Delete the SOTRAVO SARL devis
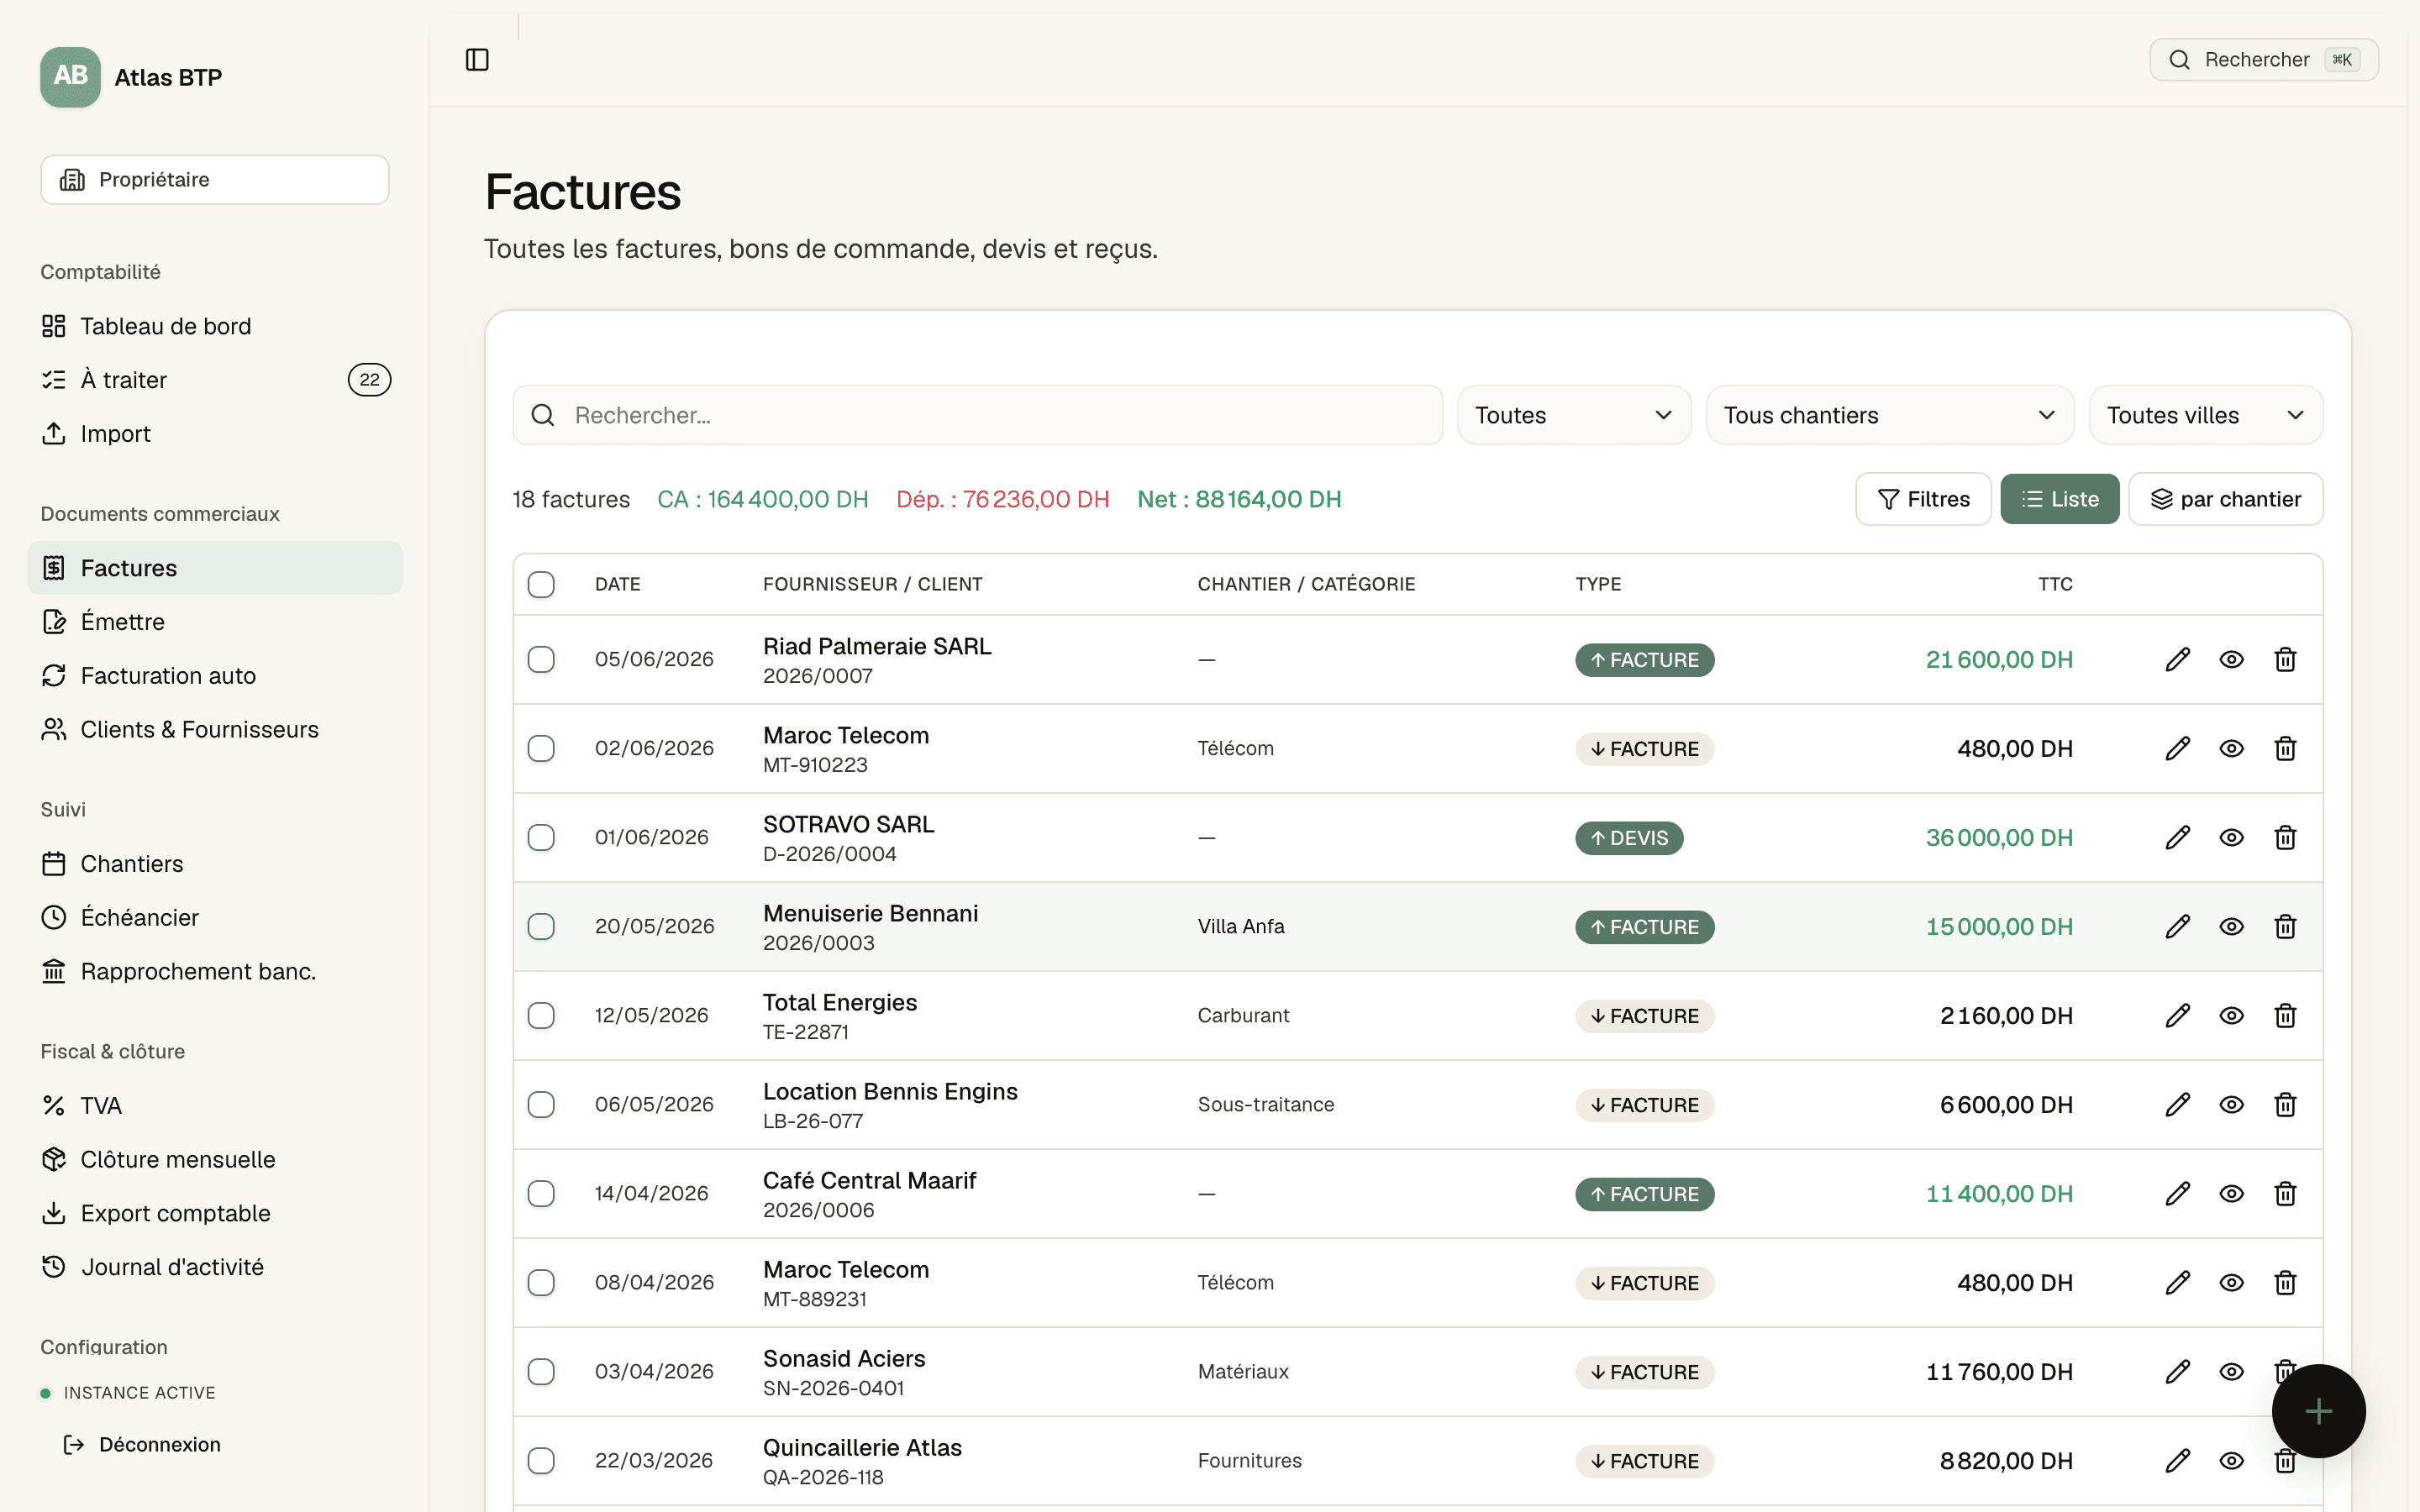Viewport: 2420px width, 1512px height. coord(2285,837)
